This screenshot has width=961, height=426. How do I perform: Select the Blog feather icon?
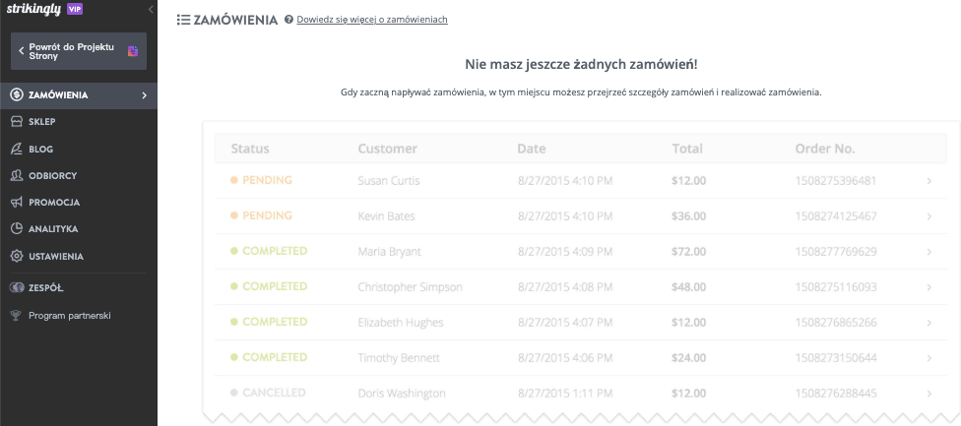coord(17,149)
